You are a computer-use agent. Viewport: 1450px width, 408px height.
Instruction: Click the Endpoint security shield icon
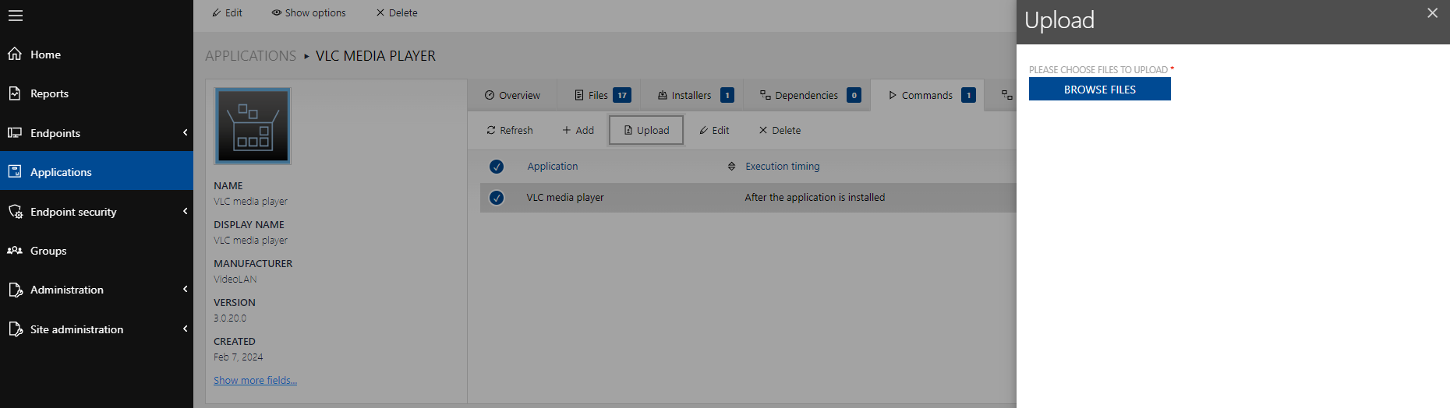point(15,212)
